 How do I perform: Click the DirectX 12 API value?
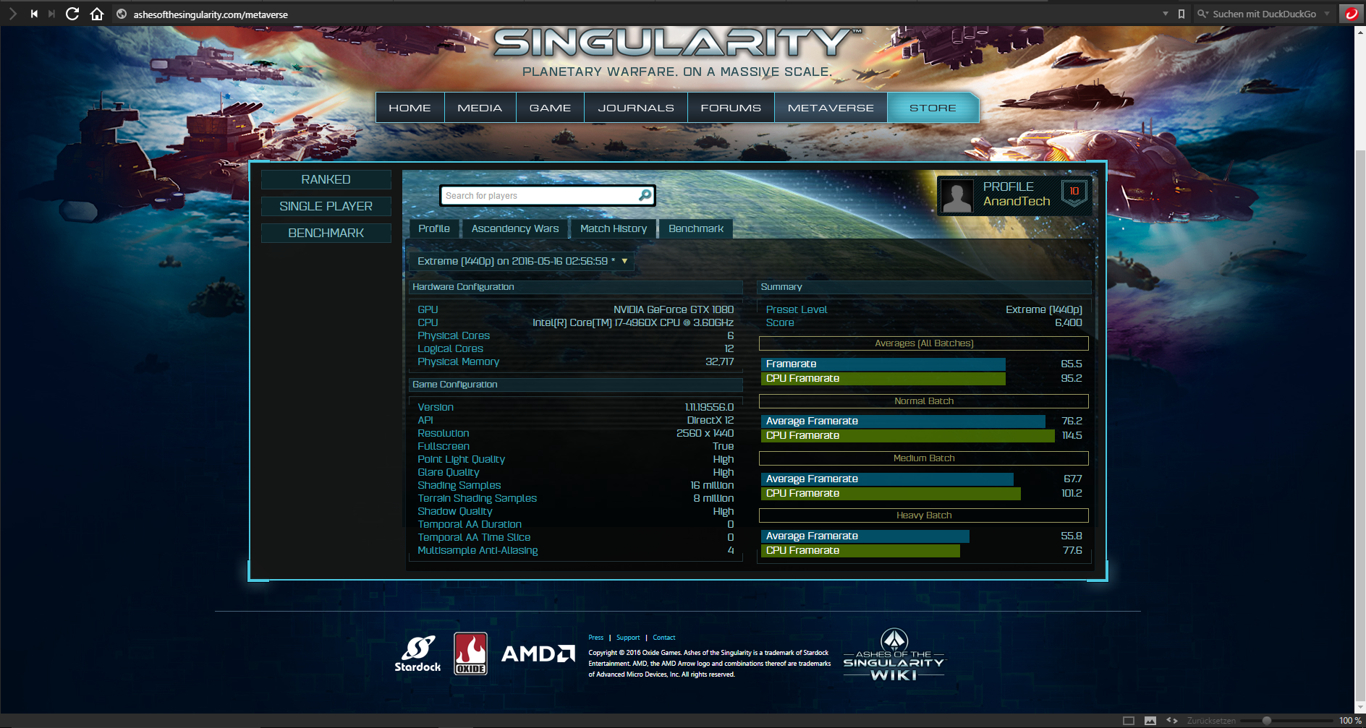[710, 420]
